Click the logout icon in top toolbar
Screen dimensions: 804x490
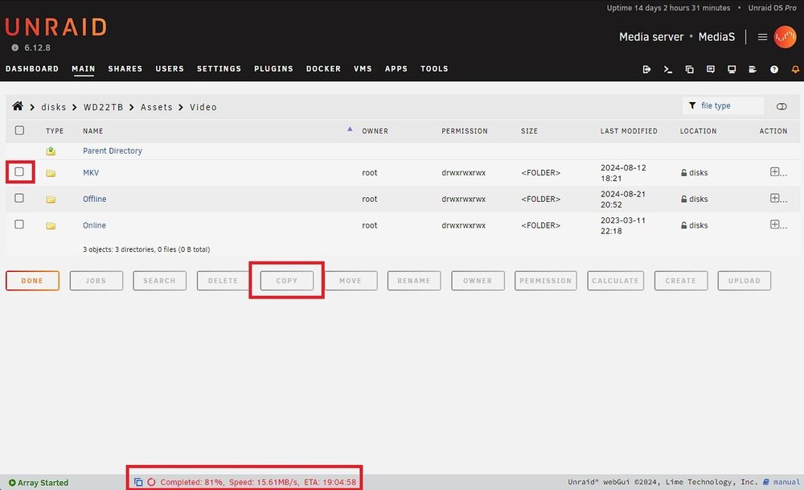click(646, 69)
